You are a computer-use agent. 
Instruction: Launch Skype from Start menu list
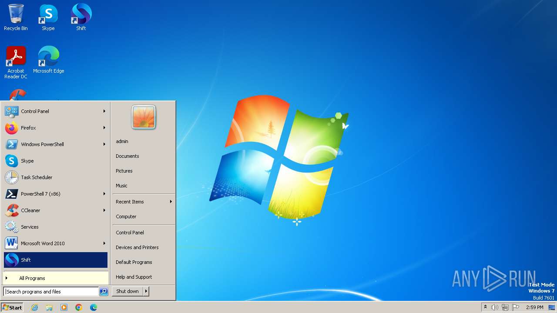tap(56, 161)
